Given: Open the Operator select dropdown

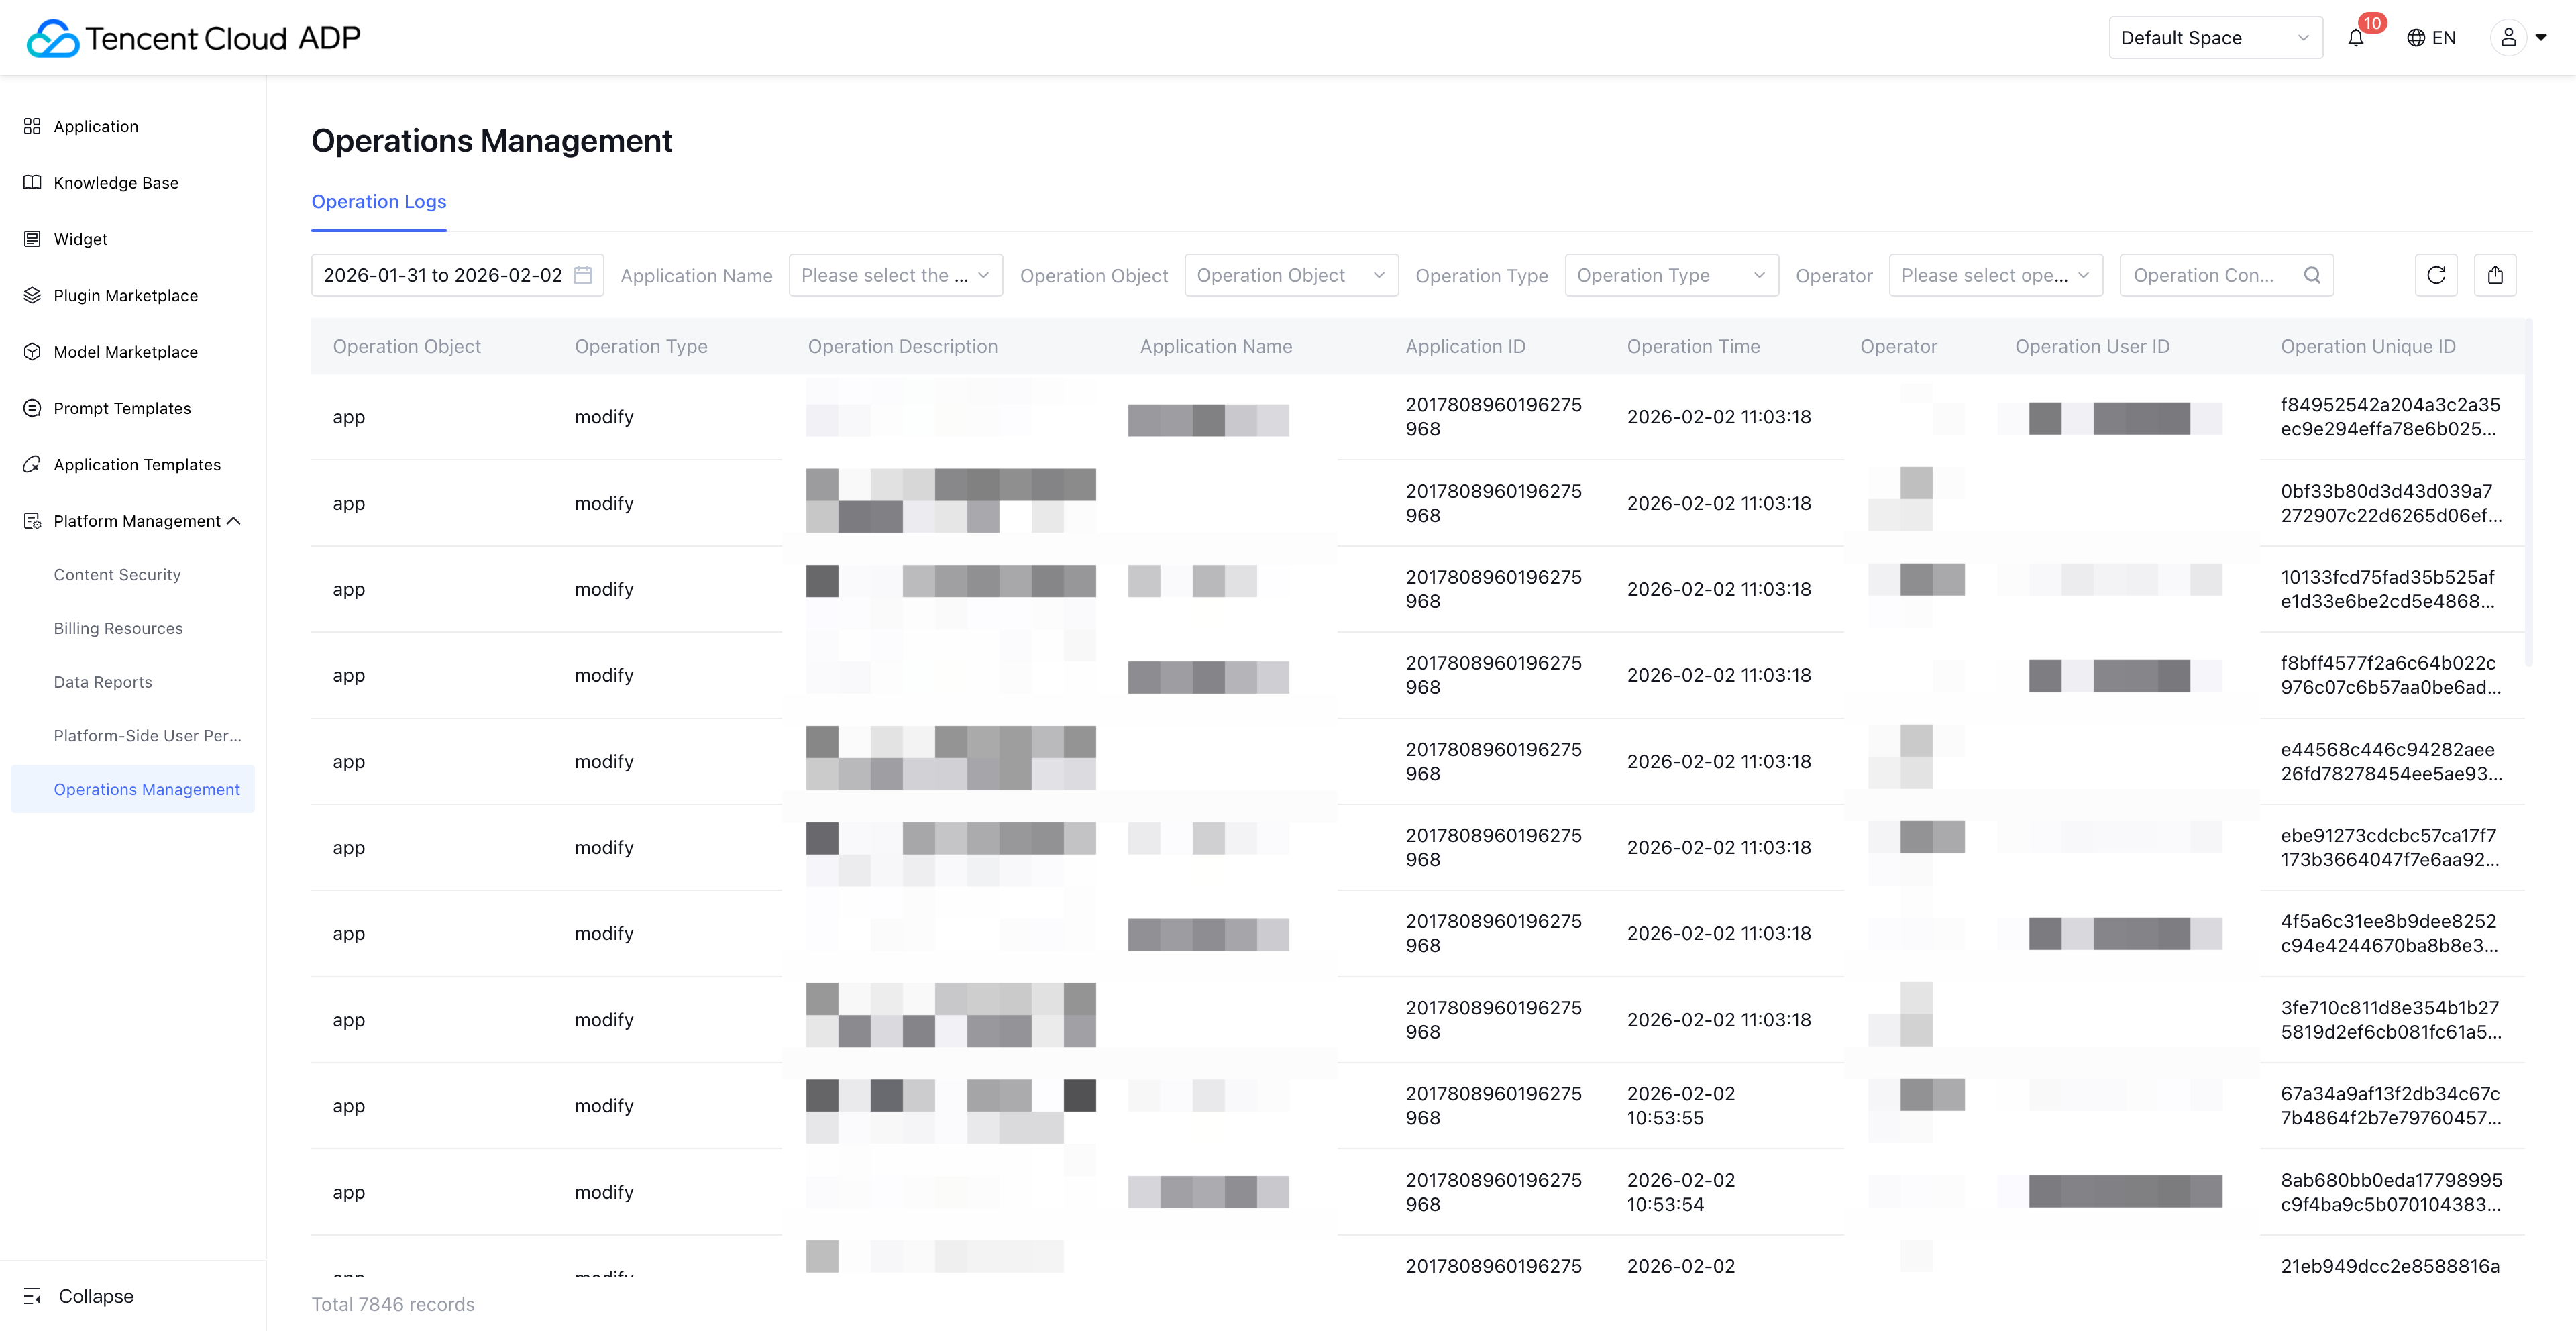Looking at the screenshot, I should click(1995, 275).
